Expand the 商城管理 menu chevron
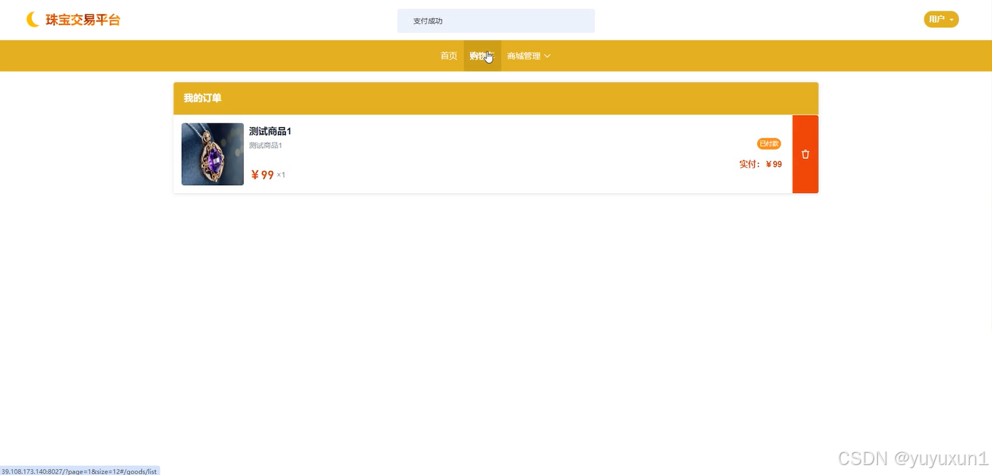This screenshot has height=475, width=992. 547,56
